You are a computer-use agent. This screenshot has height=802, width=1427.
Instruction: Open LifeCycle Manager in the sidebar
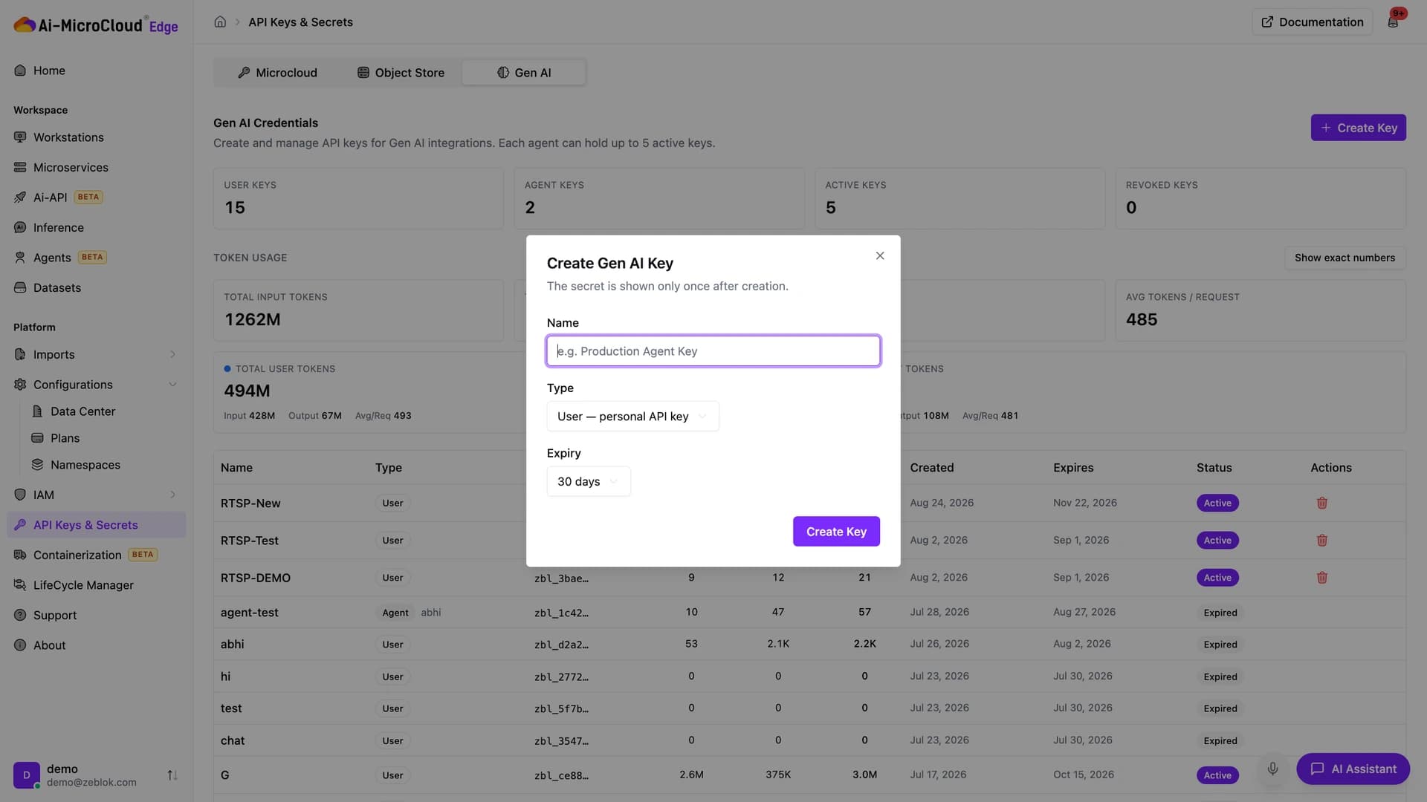pyautogui.click(x=96, y=585)
